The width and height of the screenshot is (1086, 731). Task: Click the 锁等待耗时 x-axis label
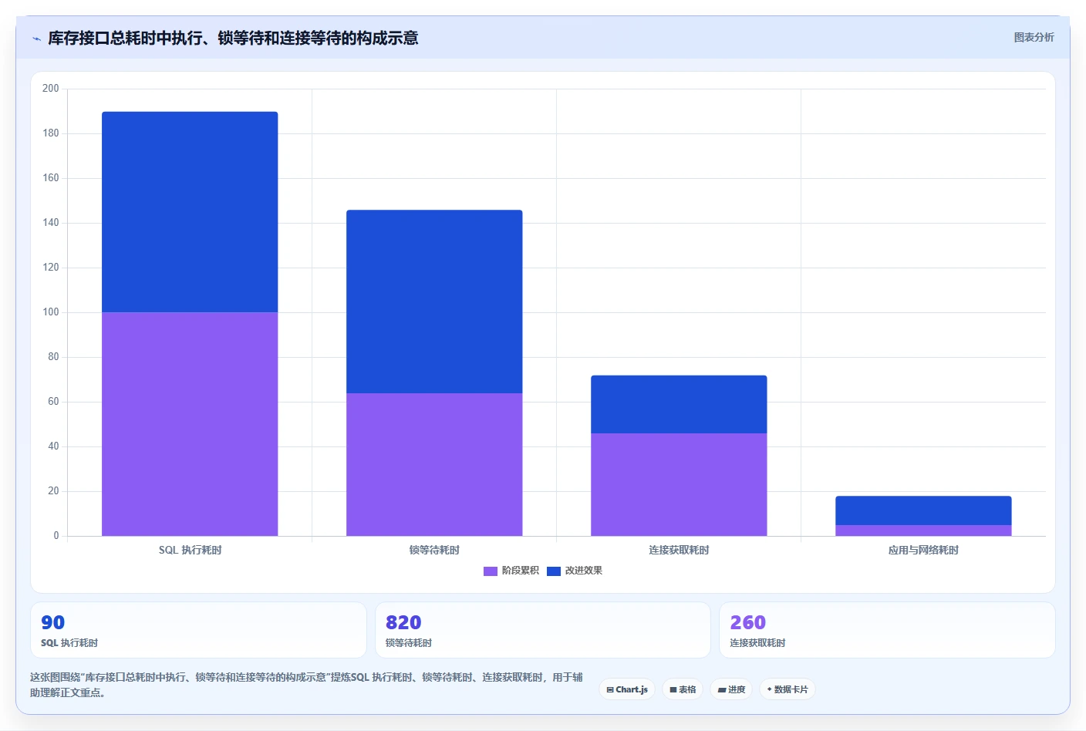(x=434, y=550)
